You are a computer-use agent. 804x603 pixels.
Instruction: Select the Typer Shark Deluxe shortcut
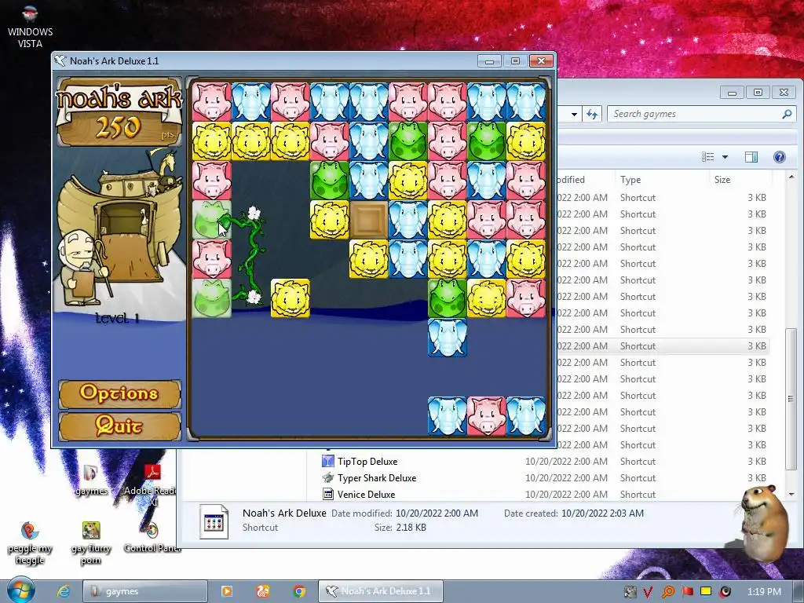(x=376, y=478)
